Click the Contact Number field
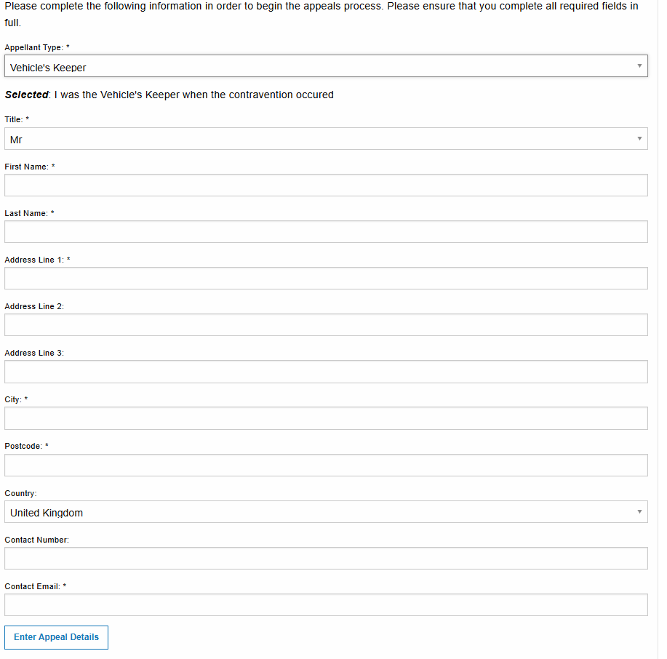This screenshot has height=659, width=667. pos(326,558)
